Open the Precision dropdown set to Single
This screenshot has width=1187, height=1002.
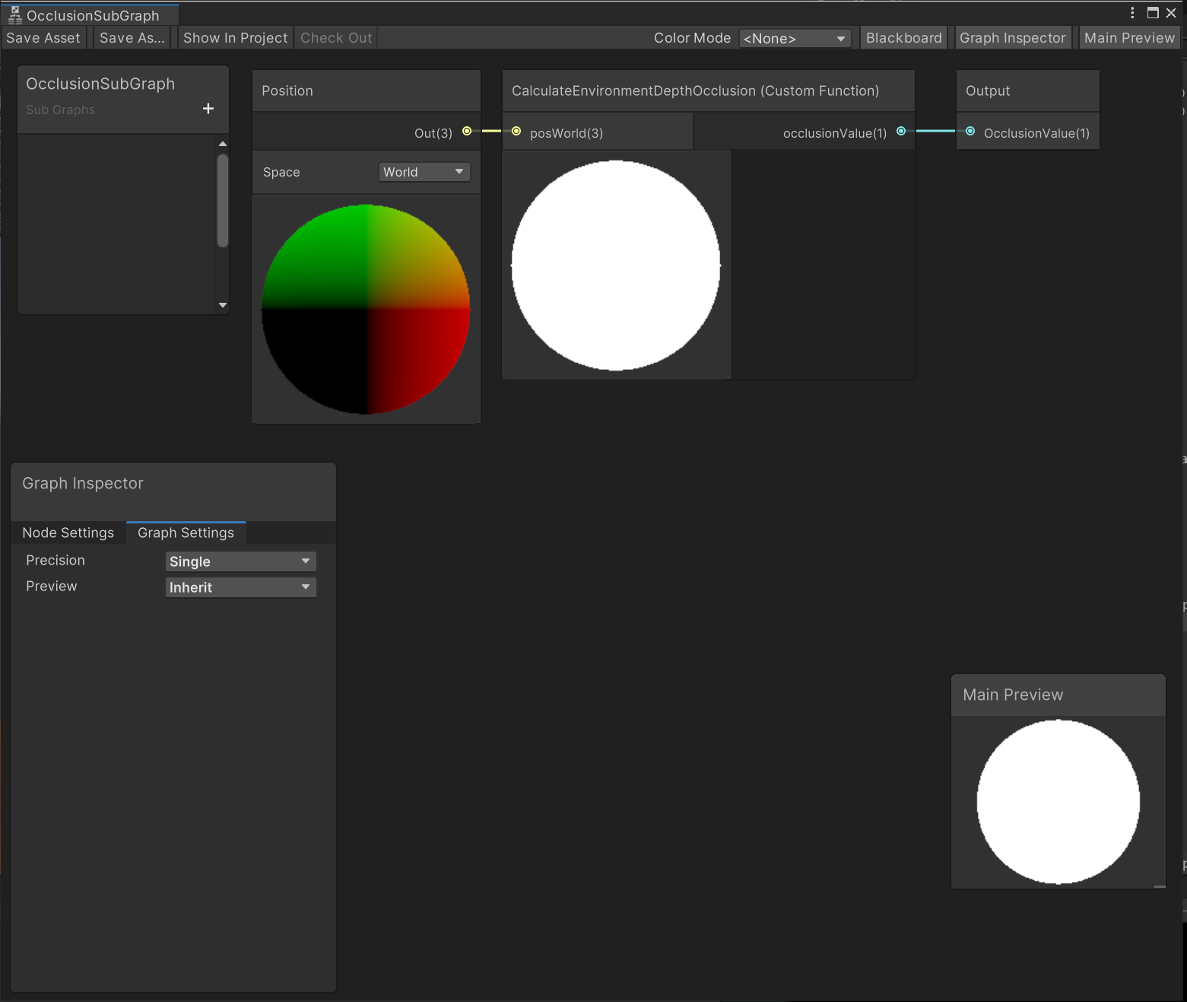click(240, 561)
